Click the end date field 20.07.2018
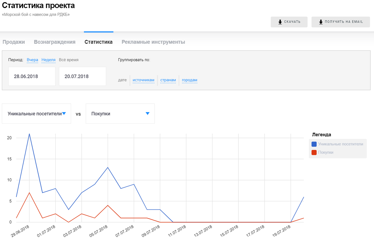374x239 pixels. (x=82, y=76)
